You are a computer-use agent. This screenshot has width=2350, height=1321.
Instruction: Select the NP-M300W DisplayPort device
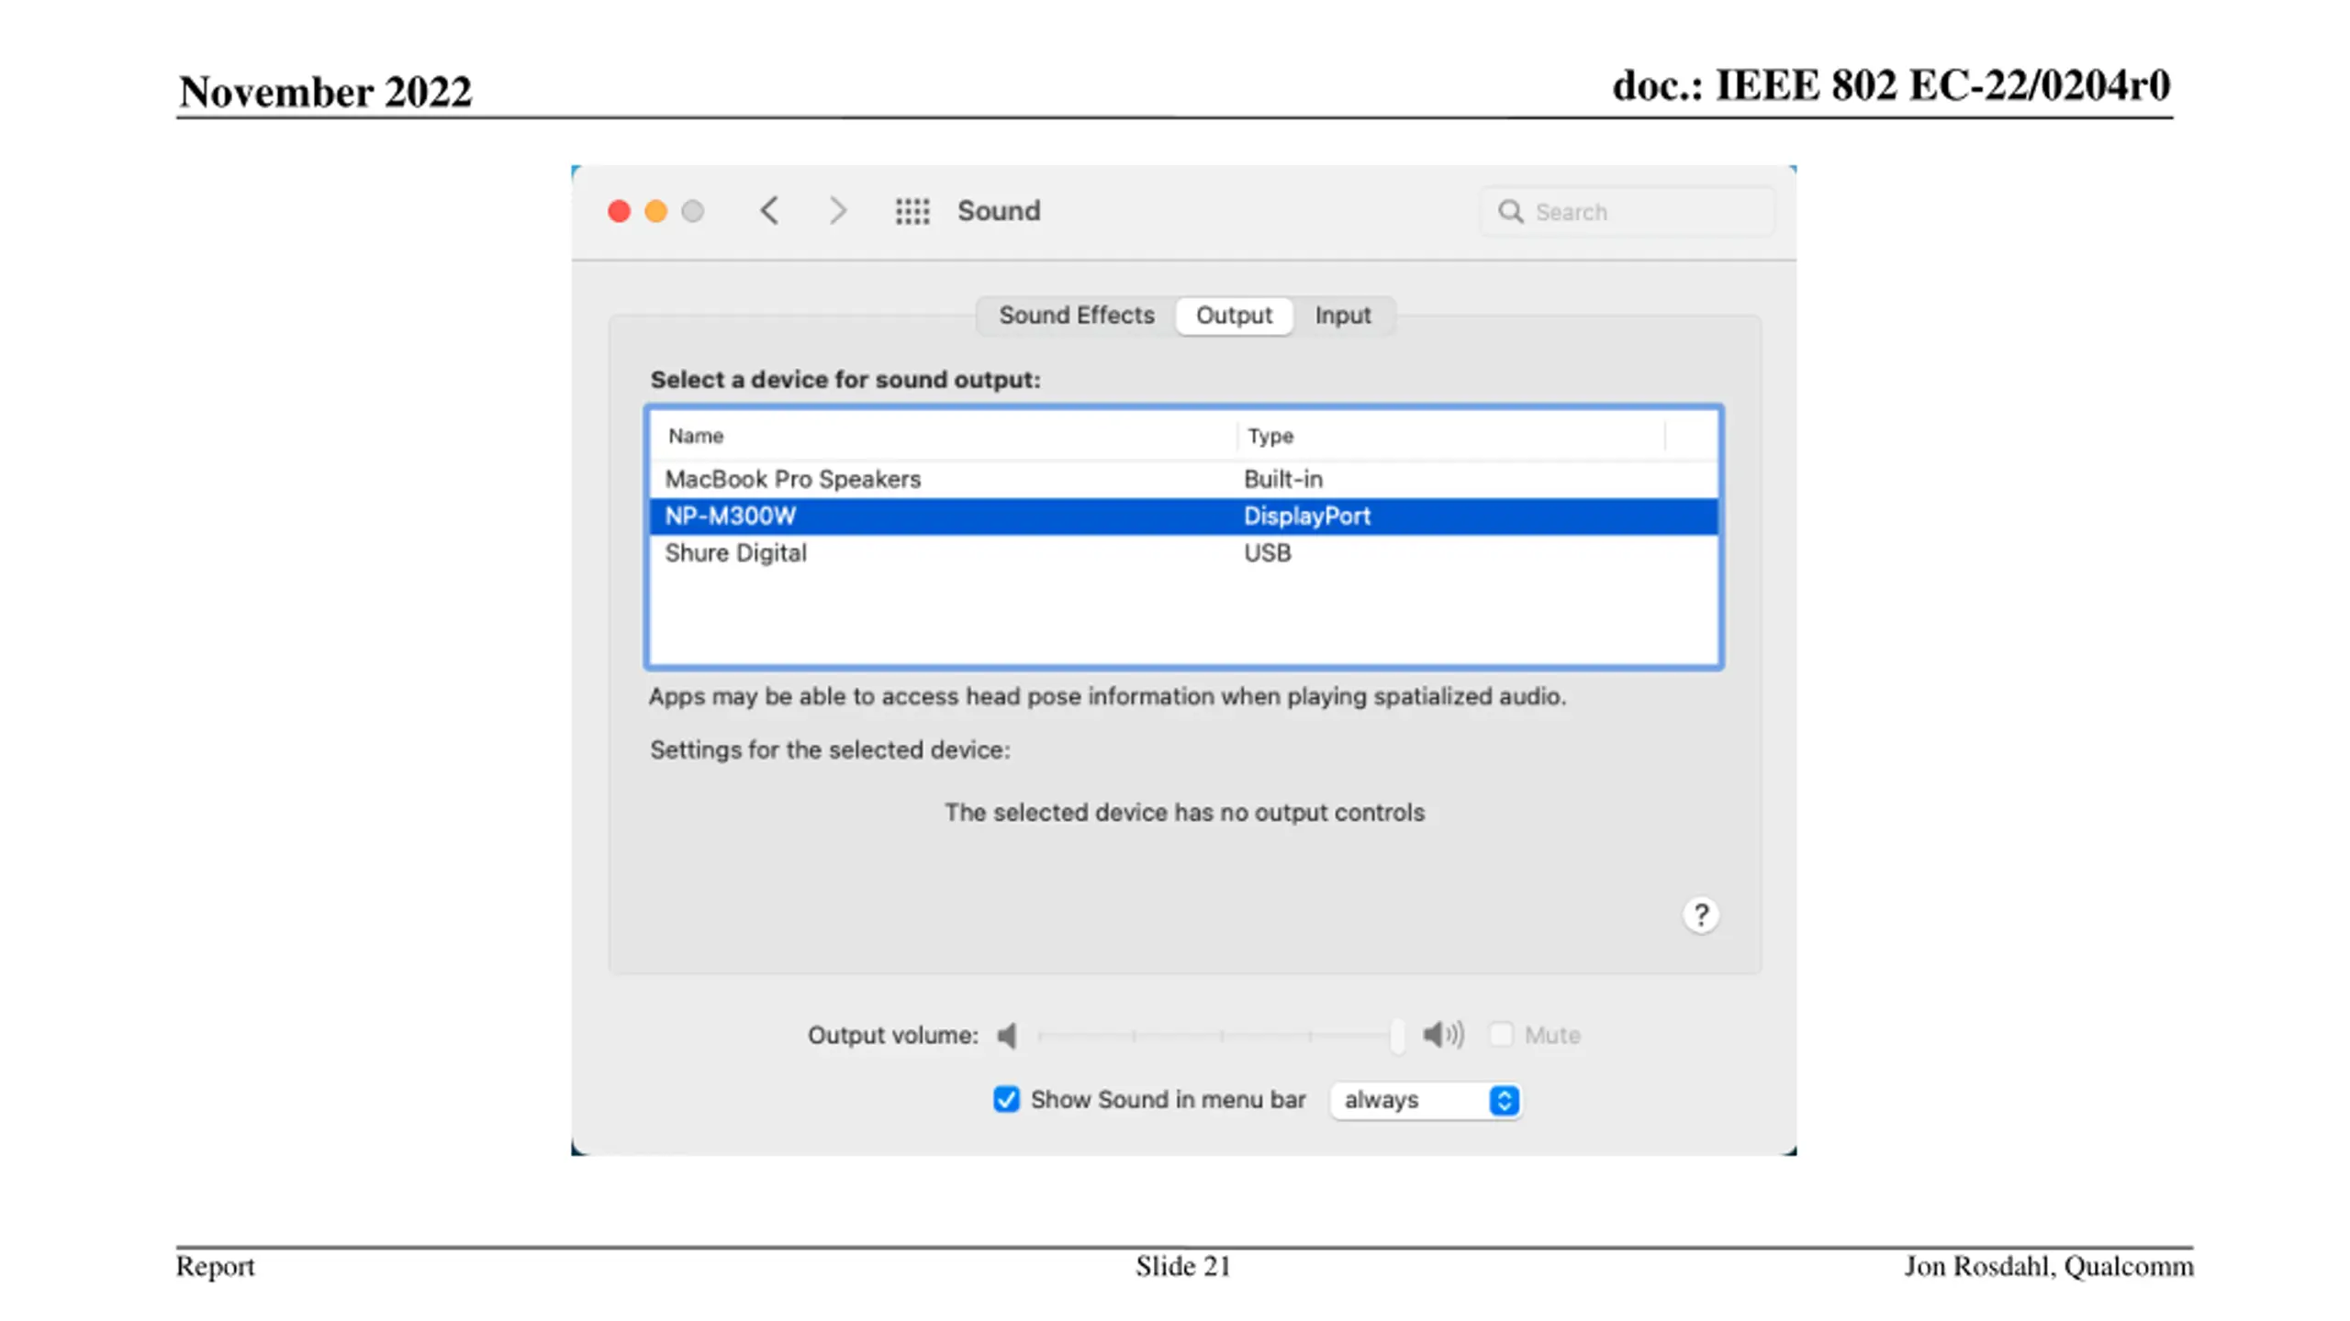pyautogui.click(x=1183, y=516)
